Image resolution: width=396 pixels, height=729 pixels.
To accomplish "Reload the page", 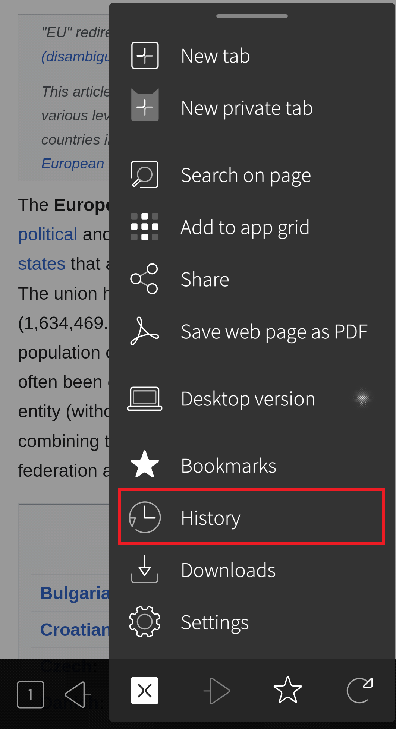I will tap(359, 690).
